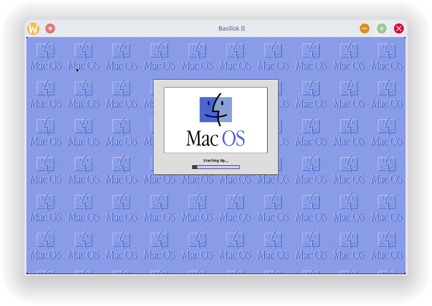Close the Basilisk II window
432x306 pixels.
[x=399, y=28]
